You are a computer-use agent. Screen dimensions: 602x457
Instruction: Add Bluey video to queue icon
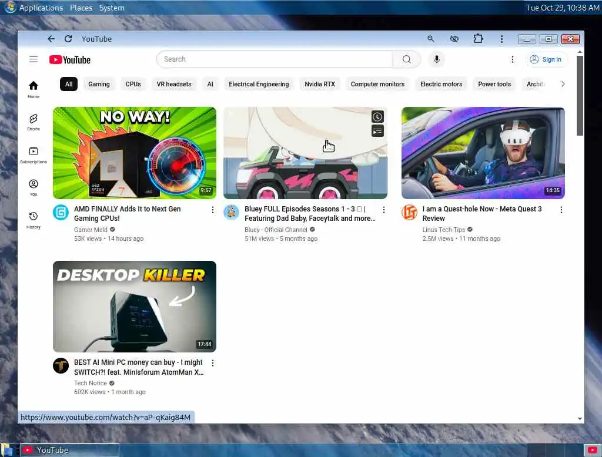pyautogui.click(x=377, y=131)
